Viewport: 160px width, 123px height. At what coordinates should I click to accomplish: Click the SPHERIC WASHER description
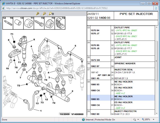click(125, 63)
